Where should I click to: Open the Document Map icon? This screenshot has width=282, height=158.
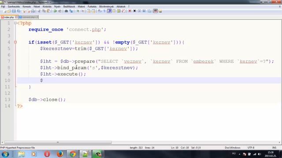pos(119,11)
